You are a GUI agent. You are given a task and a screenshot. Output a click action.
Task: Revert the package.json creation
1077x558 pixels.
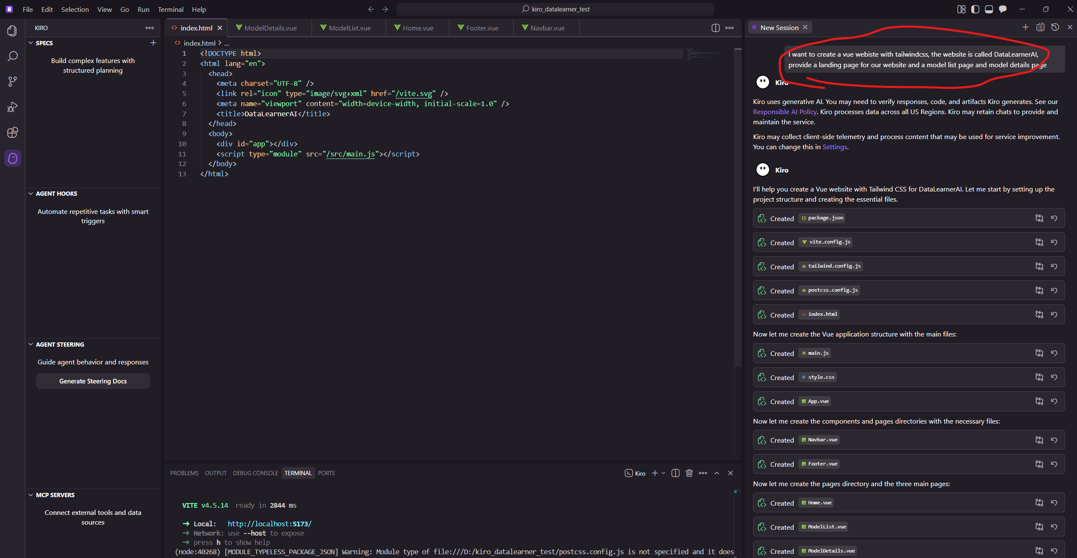pyautogui.click(x=1054, y=218)
